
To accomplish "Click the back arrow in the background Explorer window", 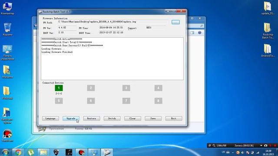I will [x=36, y=26].
